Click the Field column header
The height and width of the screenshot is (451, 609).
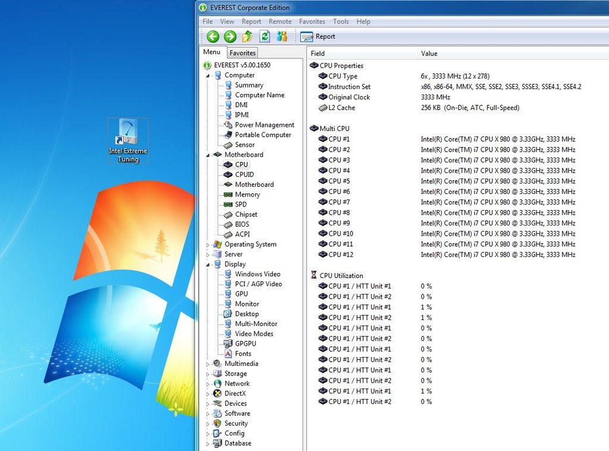click(x=363, y=54)
